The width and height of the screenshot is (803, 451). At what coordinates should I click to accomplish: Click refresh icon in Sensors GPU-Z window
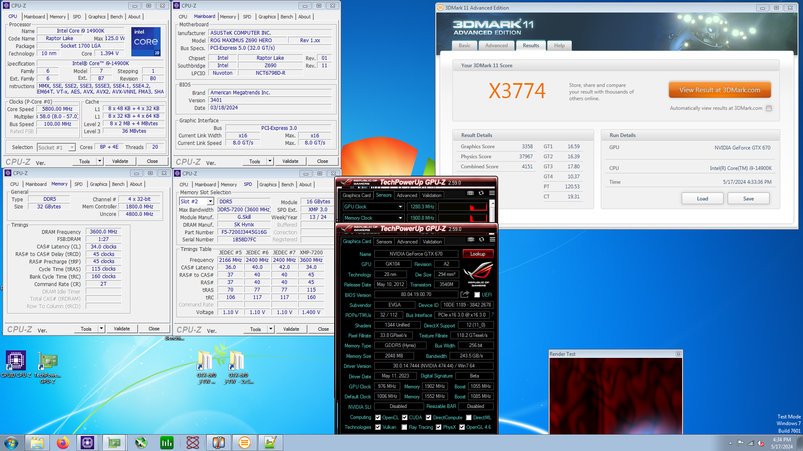[481, 193]
